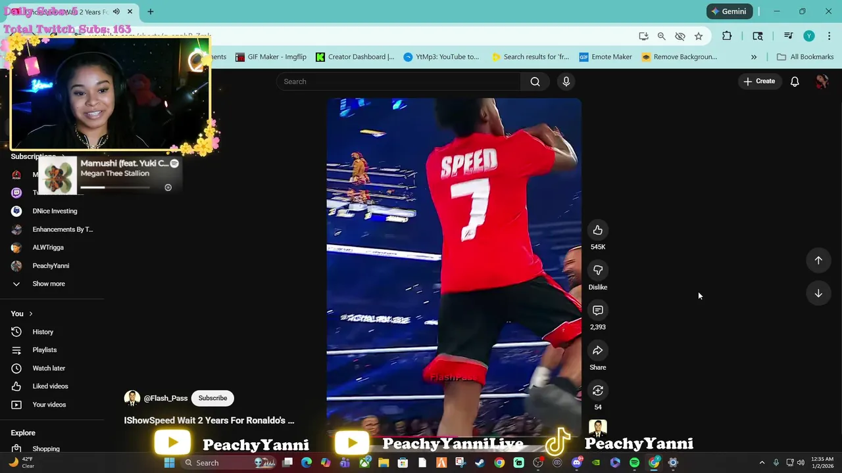Open Enhancements By T... subscription
The image size is (842, 473).
62,229
